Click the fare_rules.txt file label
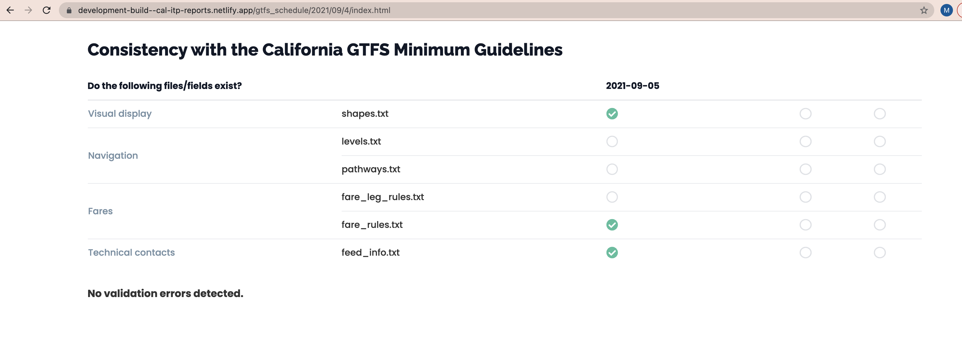Screen dimensions: 962x339 click(x=372, y=224)
